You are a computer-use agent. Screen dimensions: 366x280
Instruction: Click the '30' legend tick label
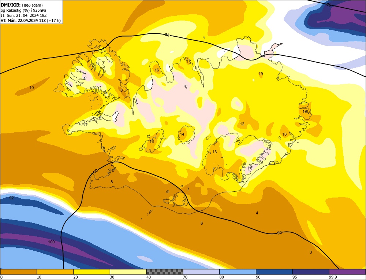pyautogui.click(x=112, y=277)
